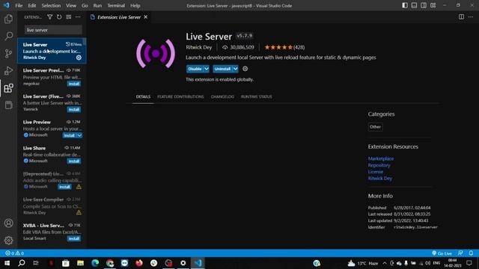
Task: Open notifications bell in status bar
Action: point(471,253)
